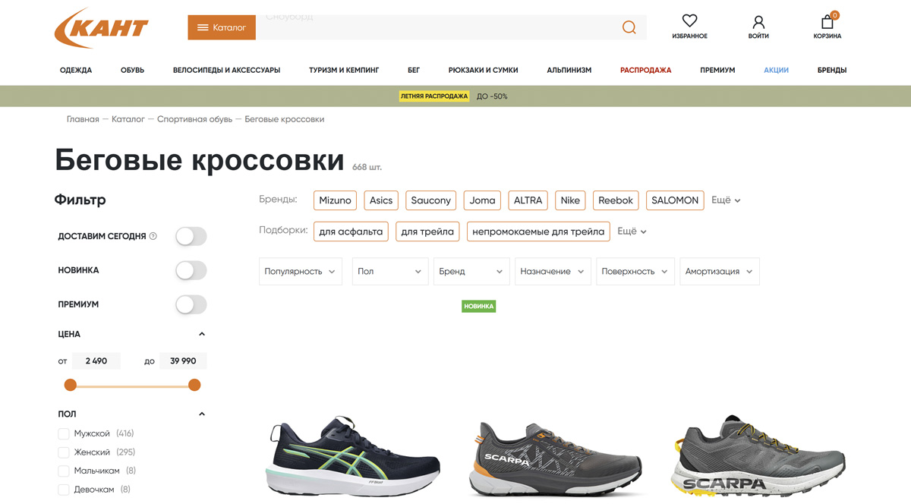Select the для трейла collection
Viewport: 911px width, 504px height.
coord(427,232)
